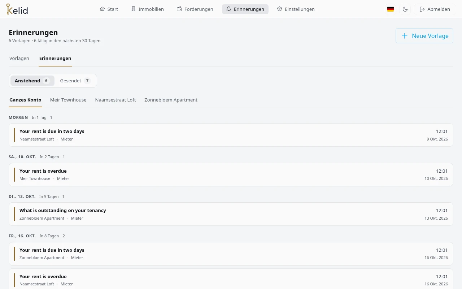The height and width of the screenshot is (289, 462).
Task: Click the 'FR., 16. OKT.' group heading
Action: [x=22, y=236]
